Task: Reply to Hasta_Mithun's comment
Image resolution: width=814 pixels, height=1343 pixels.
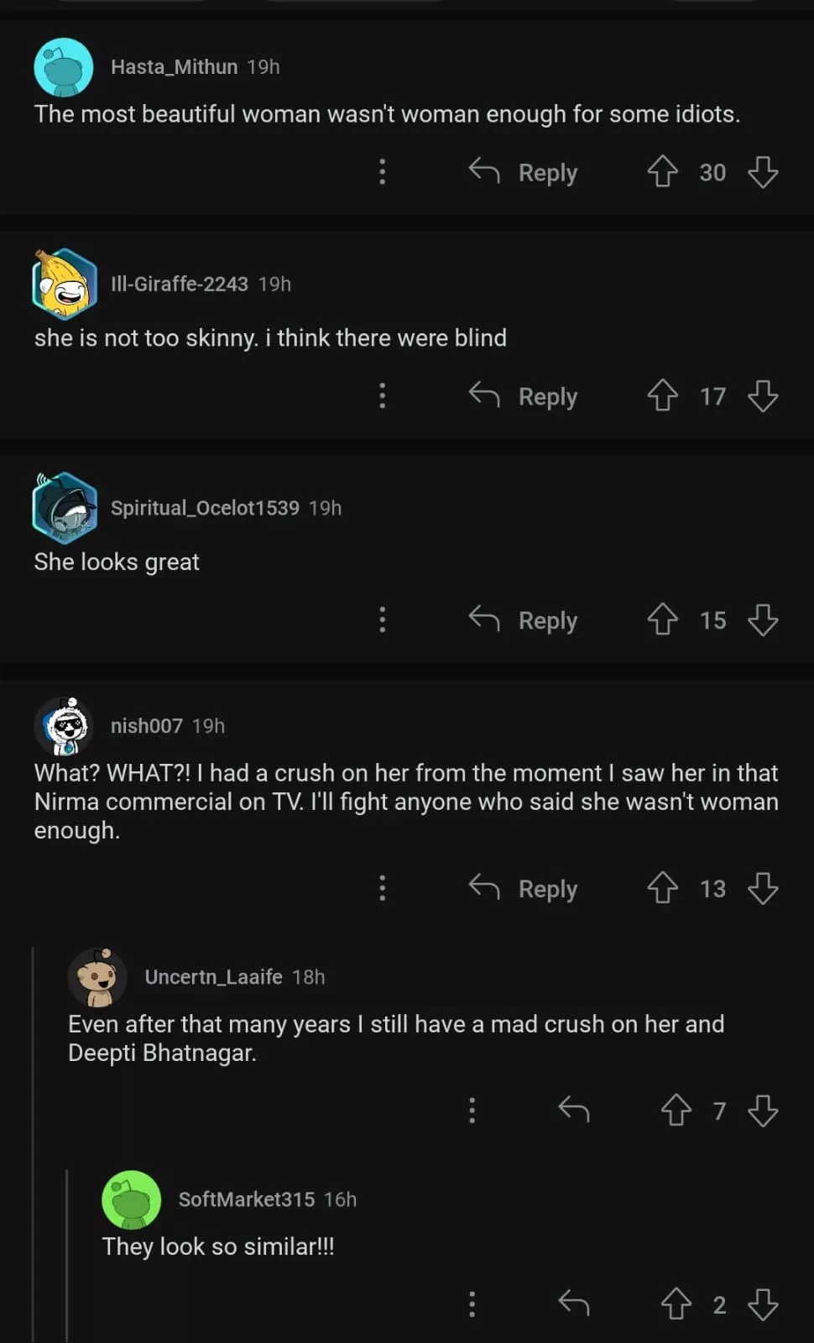Action: coord(524,172)
